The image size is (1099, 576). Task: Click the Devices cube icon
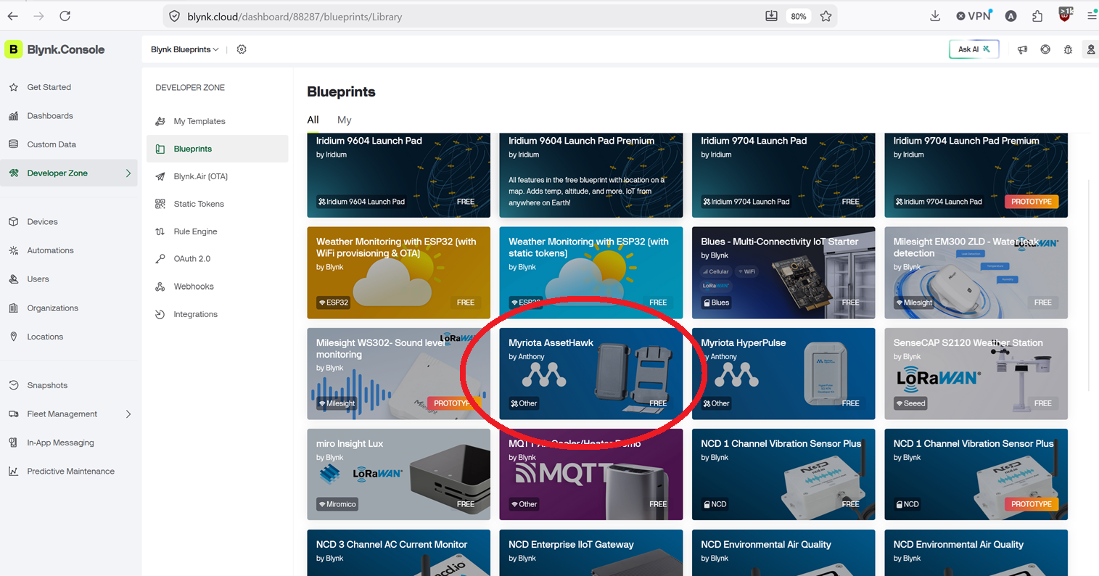coord(14,221)
